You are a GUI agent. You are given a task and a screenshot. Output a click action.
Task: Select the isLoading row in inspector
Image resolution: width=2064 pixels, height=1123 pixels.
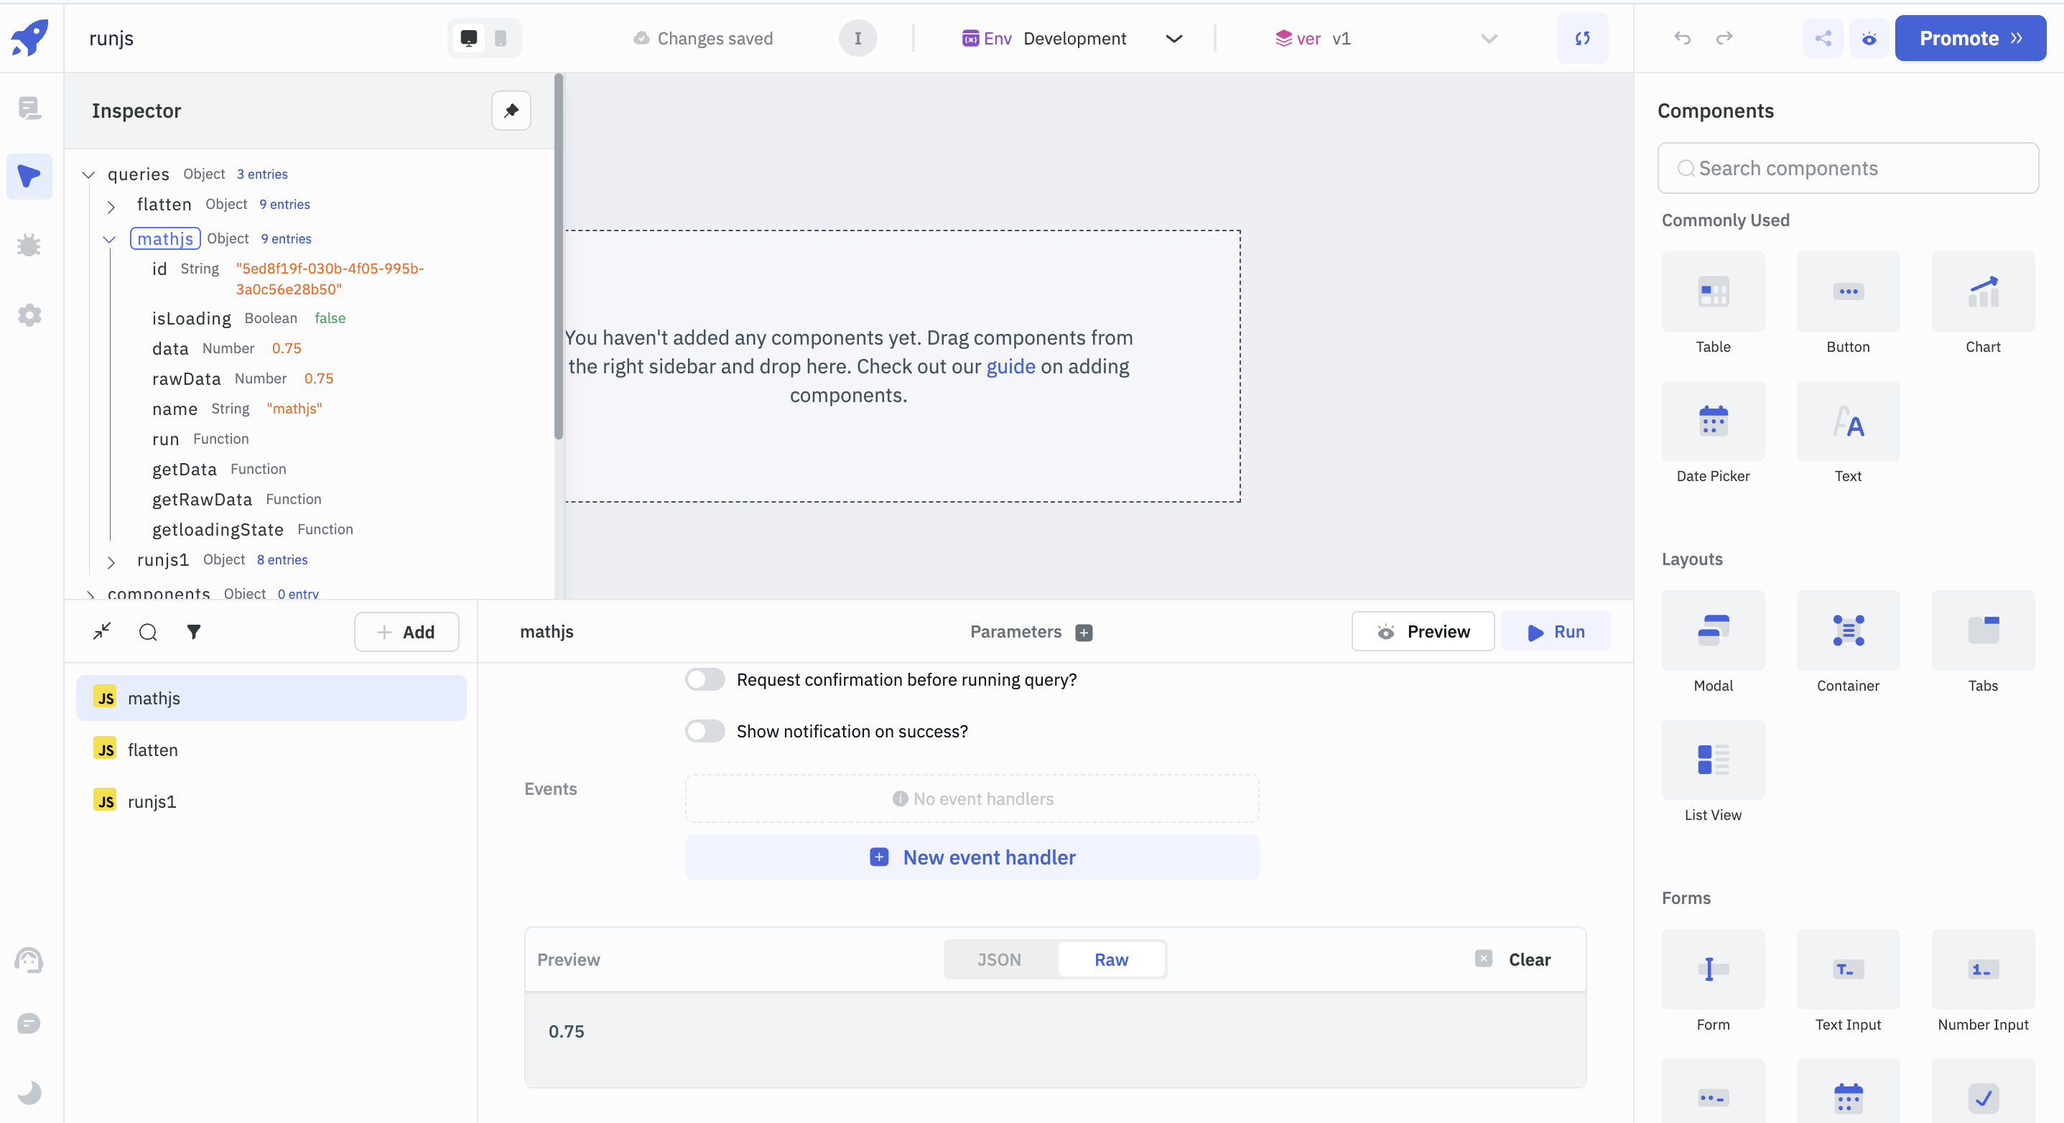coord(248,318)
